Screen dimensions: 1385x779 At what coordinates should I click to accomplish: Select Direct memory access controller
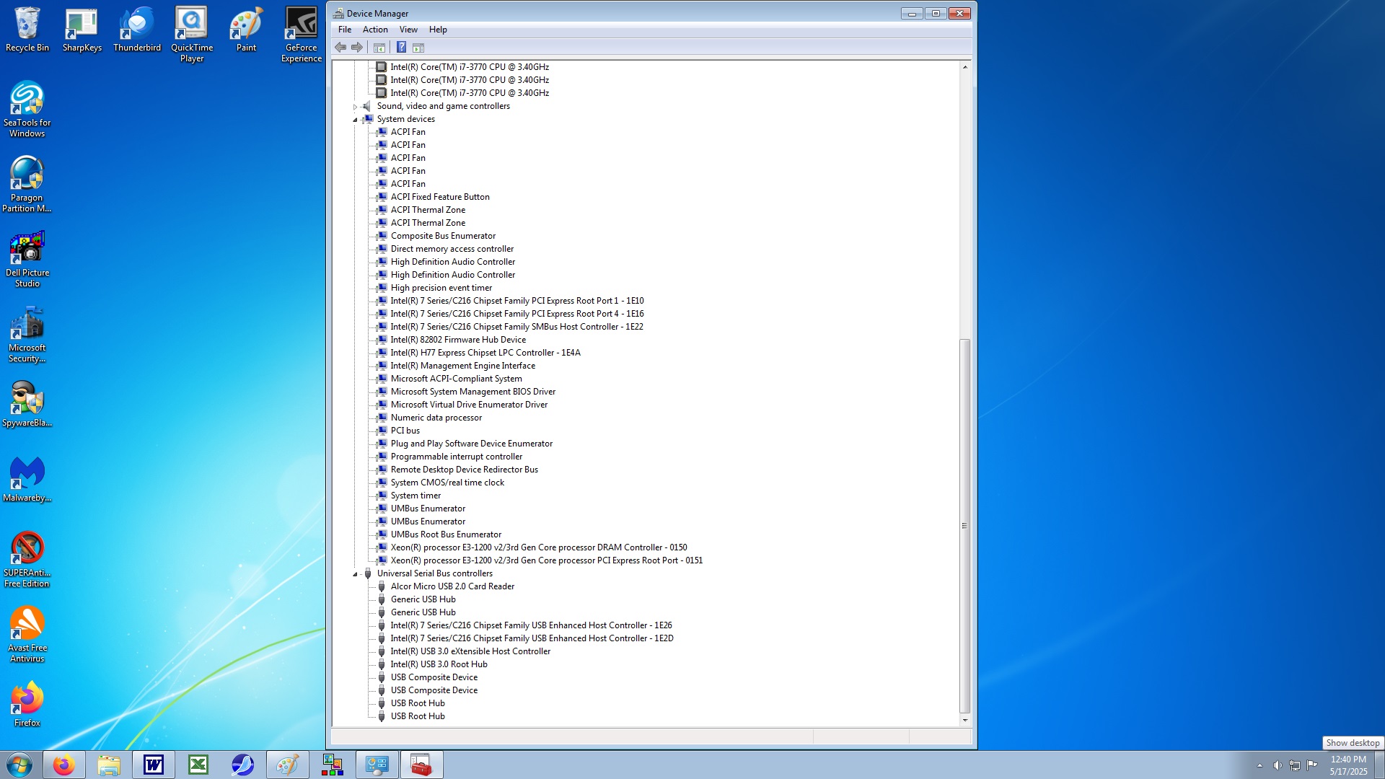452,249
